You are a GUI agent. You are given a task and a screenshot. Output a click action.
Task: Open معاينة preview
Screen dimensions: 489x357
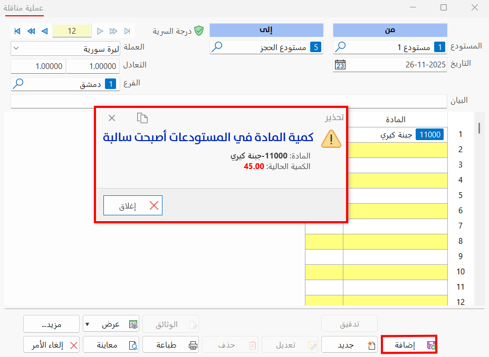click(x=111, y=345)
